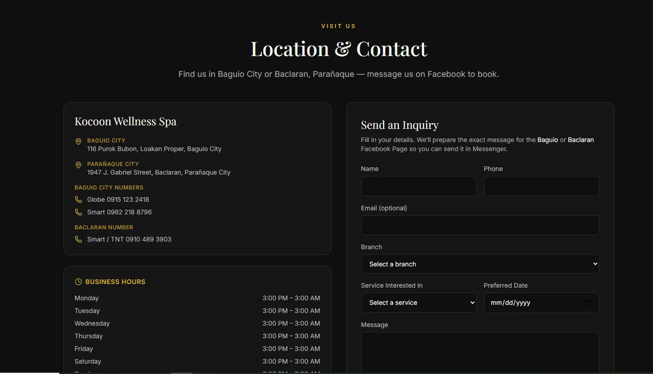Screen dimensions: 653x374
Task: Click the BACLARAN NUMBER label
Action: 104,227
